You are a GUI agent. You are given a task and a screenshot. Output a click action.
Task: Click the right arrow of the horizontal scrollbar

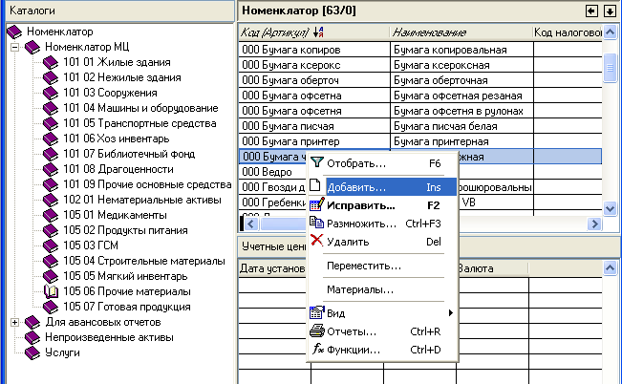click(x=594, y=224)
